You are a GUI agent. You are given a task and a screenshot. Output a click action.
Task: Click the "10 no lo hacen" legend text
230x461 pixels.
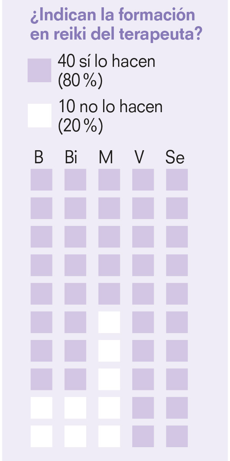110,106
